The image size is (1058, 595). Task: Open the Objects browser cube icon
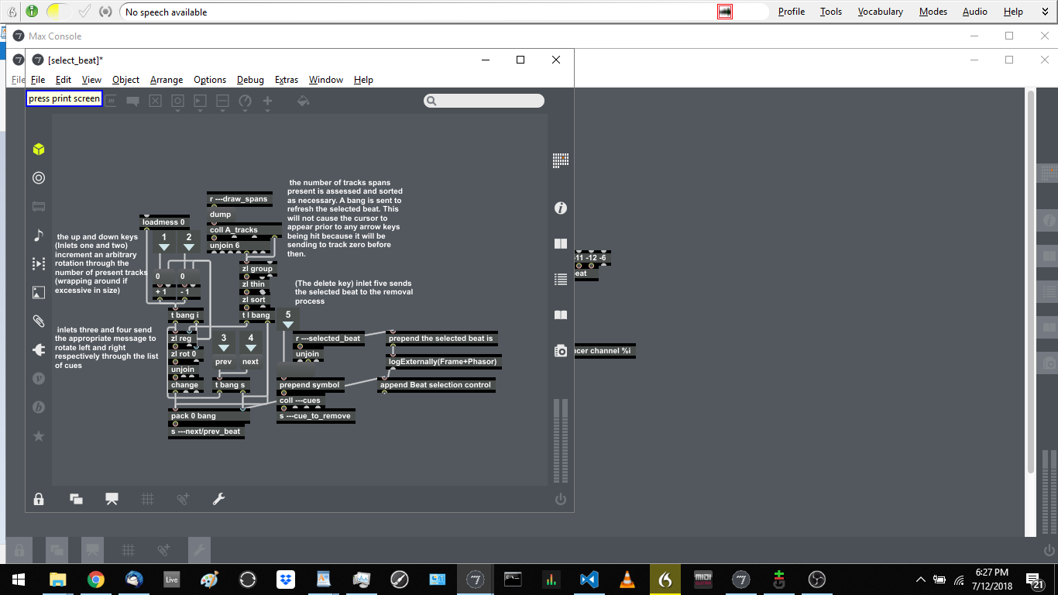click(x=39, y=149)
